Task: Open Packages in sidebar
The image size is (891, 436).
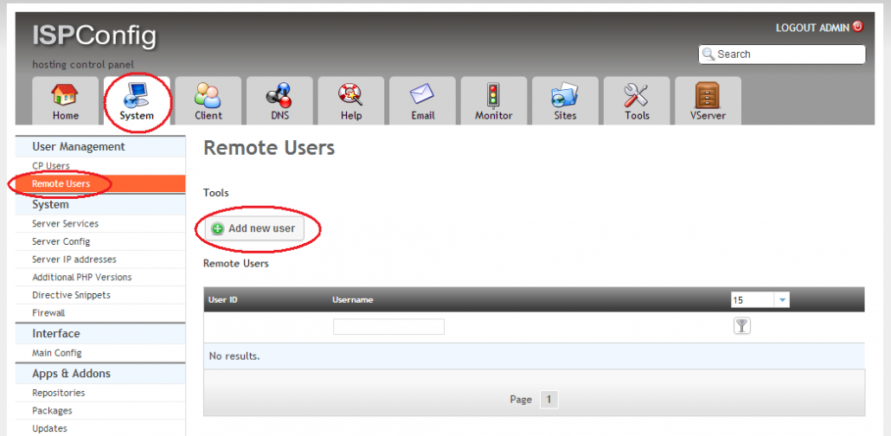Action: (52, 410)
